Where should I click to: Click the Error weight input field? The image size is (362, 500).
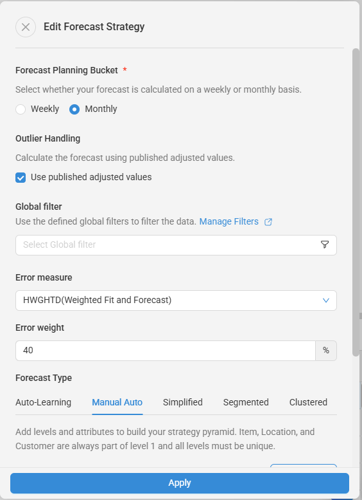point(166,351)
